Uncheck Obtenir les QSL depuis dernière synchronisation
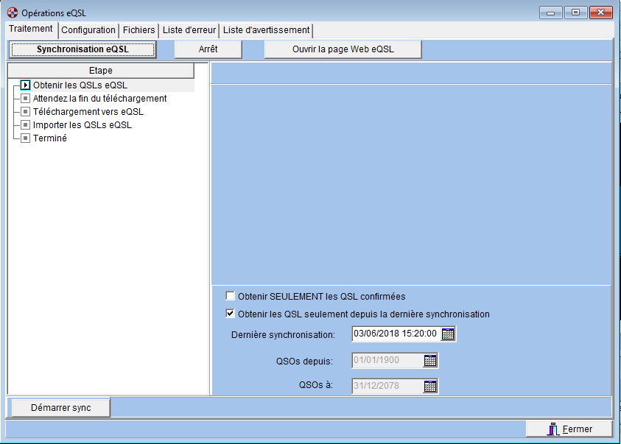Image resolution: width=621 pixels, height=444 pixels. 231,314
